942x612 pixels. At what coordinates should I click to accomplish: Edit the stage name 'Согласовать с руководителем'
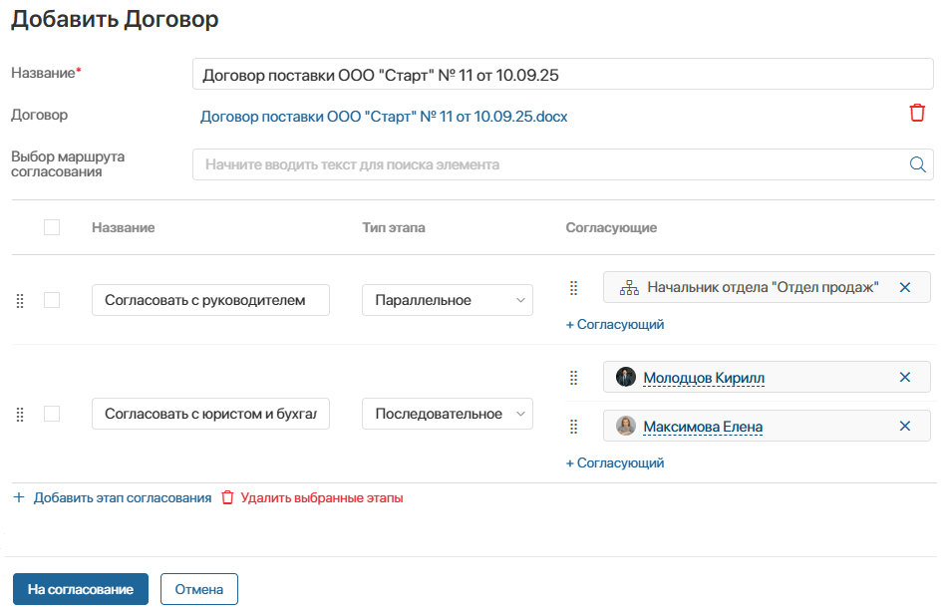coord(211,300)
